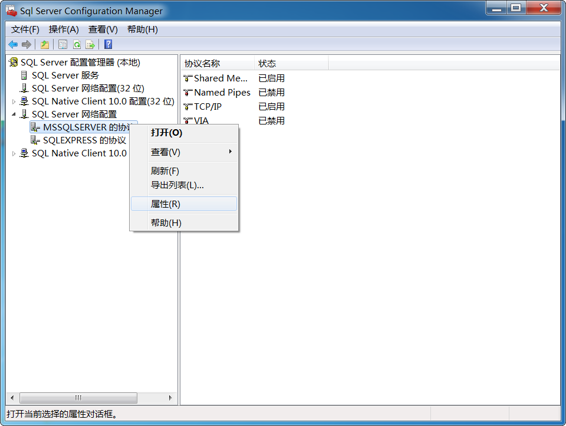Minimize the Sql Server Configuration Manager window
566x426 pixels.
click(x=496, y=8)
